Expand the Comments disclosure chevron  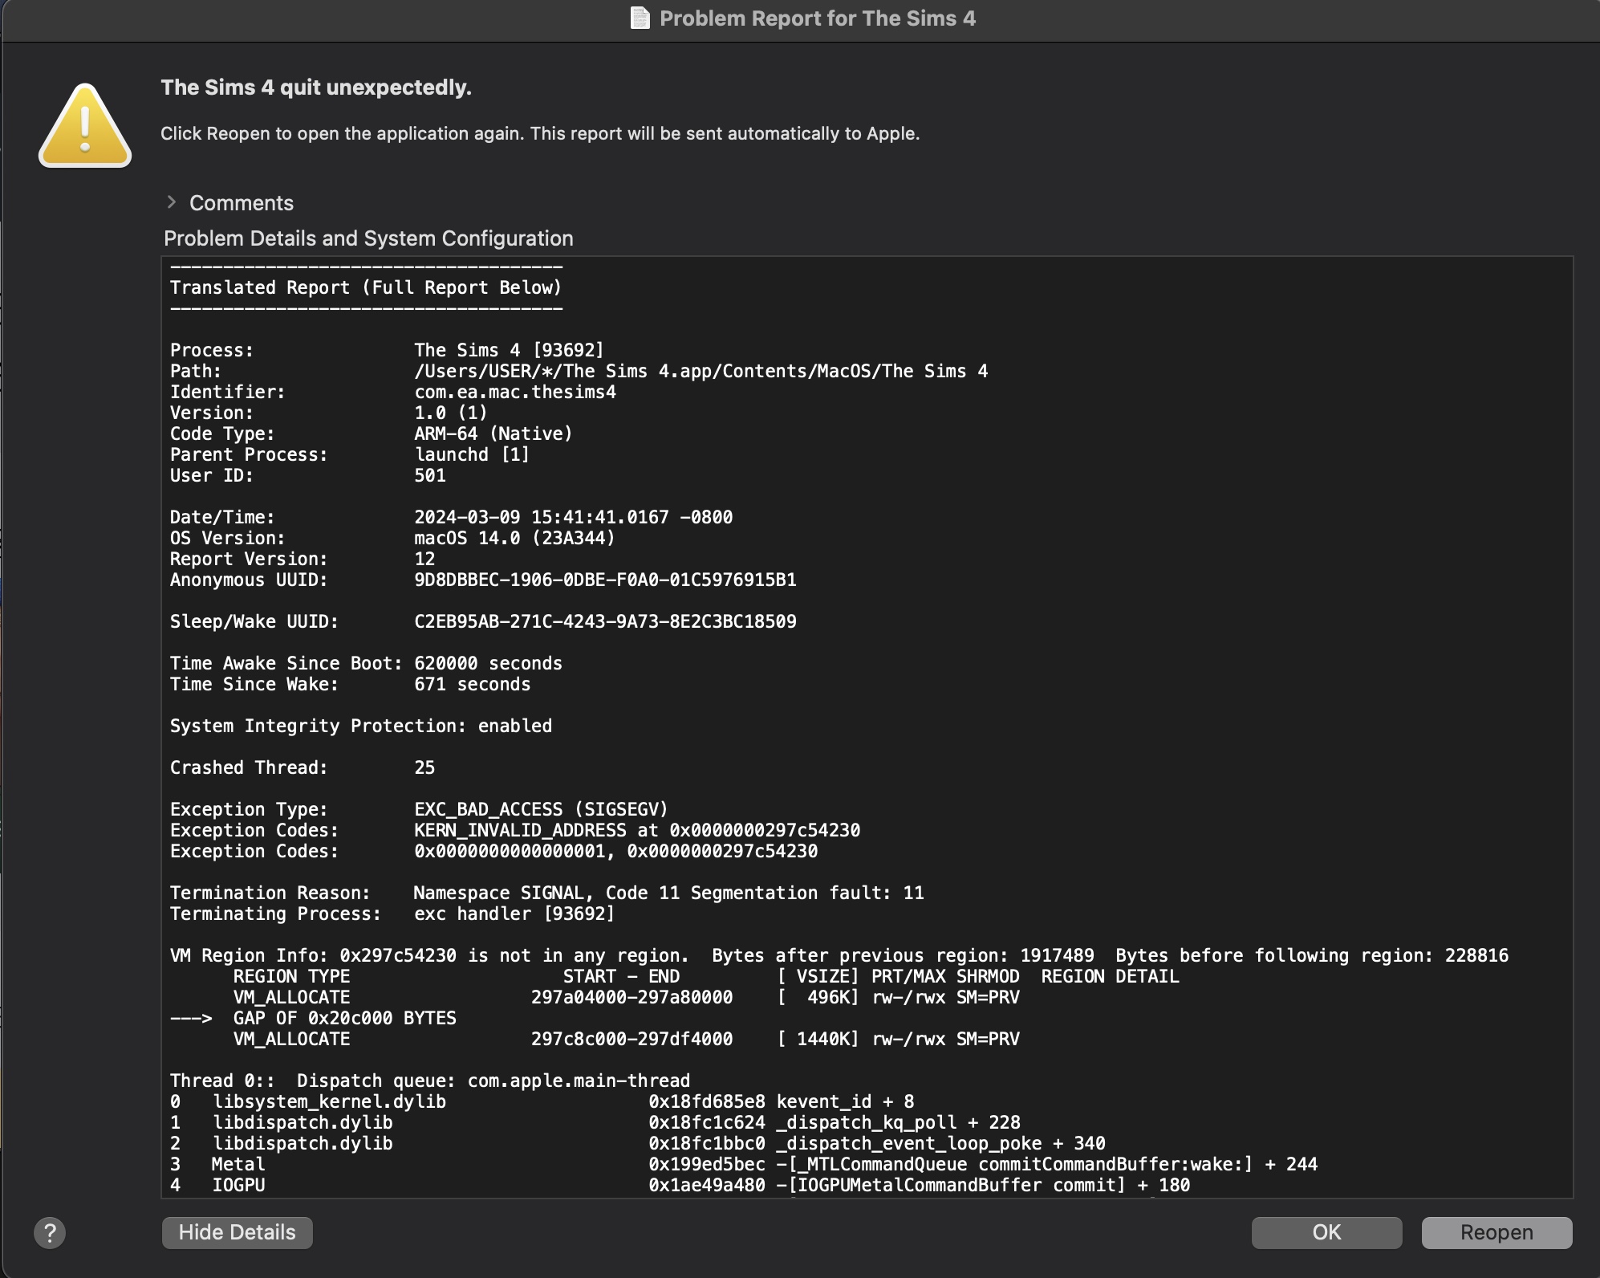[171, 202]
